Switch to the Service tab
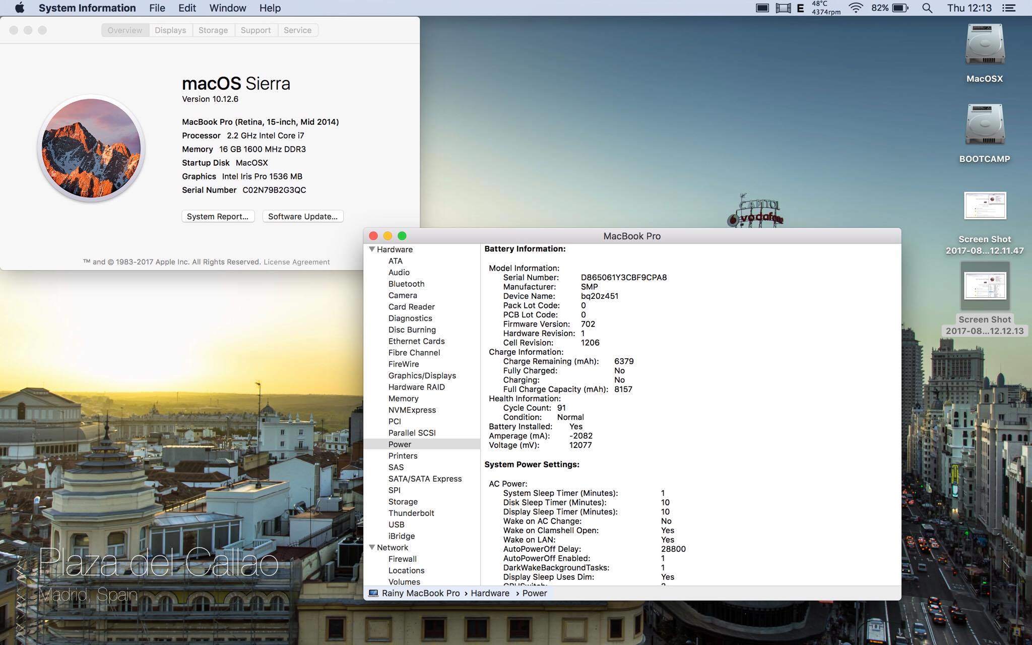This screenshot has width=1032, height=645. (x=298, y=30)
